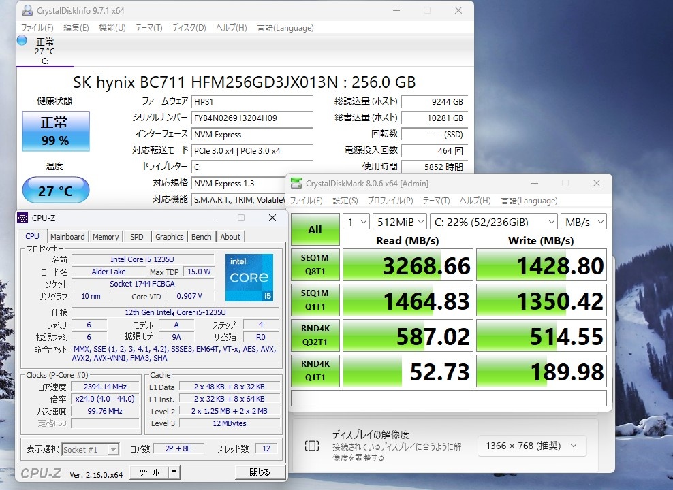Viewport: 673px width, 490px height.
Task: Click the CPU-Z title bar icon
Action: [x=23, y=218]
